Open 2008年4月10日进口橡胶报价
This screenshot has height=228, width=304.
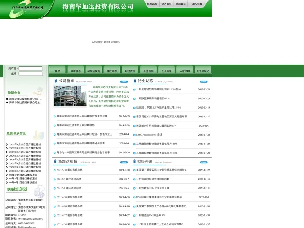pos(25,171)
